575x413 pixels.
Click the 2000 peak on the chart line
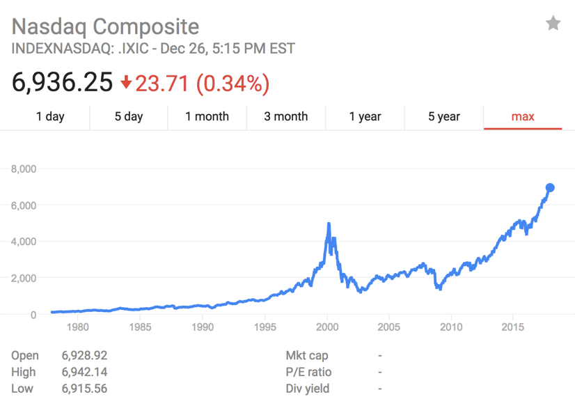pos(328,224)
